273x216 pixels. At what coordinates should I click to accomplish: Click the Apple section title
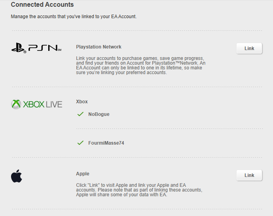pos(83,173)
